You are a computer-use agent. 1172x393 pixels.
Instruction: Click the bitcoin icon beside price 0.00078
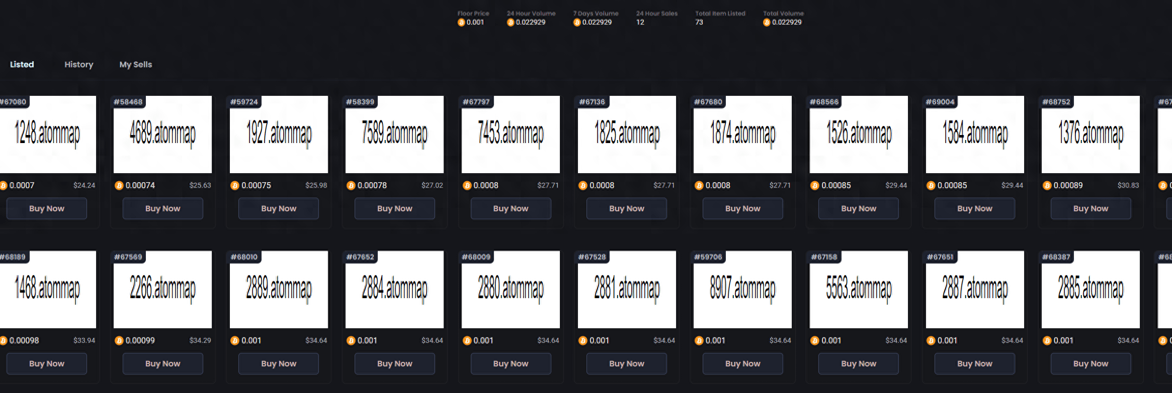351,186
